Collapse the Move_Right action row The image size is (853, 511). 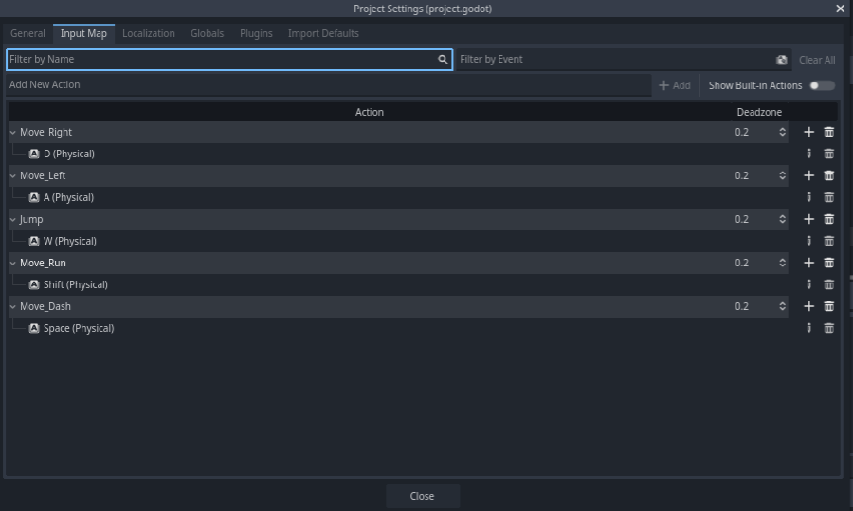tap(13, 133)
